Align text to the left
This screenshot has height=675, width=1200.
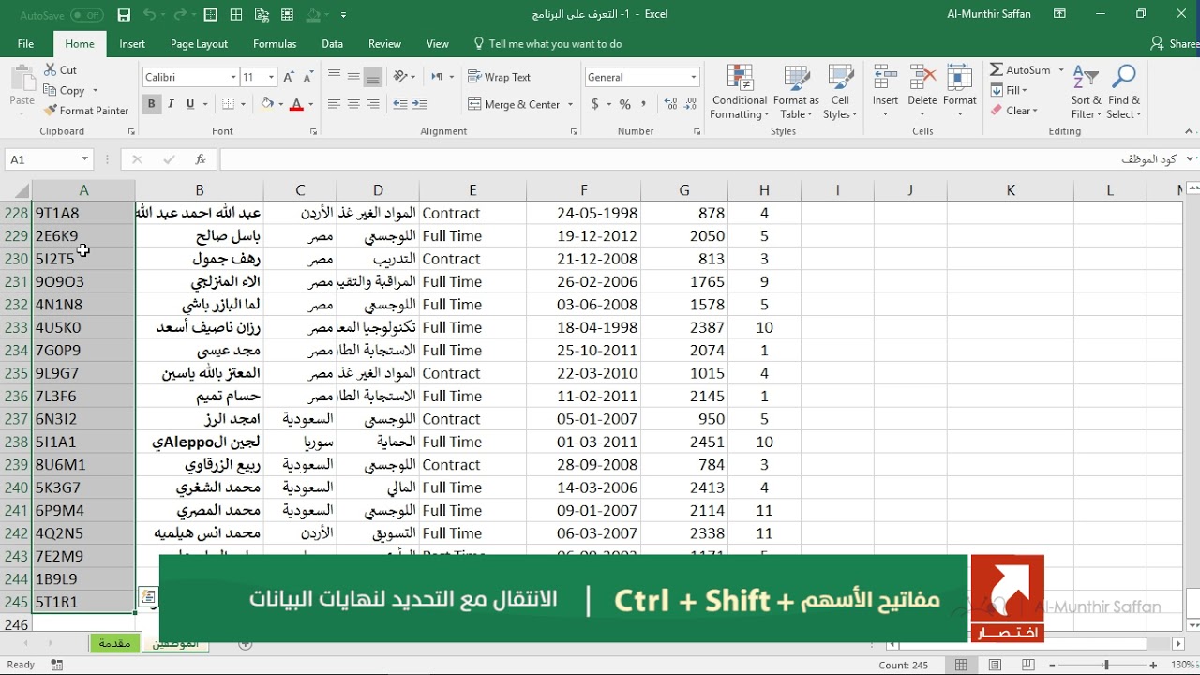[334, 104]
